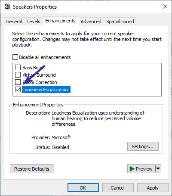The image size is (172, 196).
Task: Click the Restore Defaults button
Action: point(32,169)
